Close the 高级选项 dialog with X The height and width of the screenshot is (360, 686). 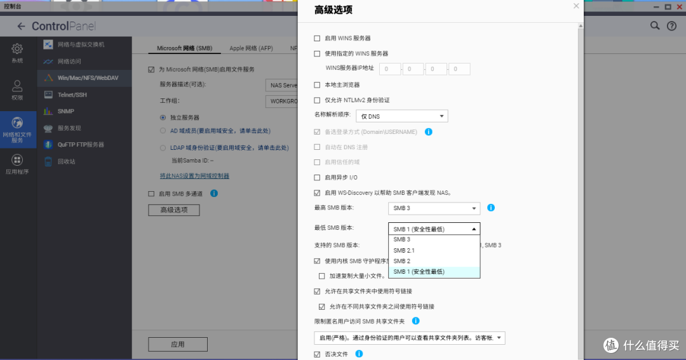coord(576,6)
